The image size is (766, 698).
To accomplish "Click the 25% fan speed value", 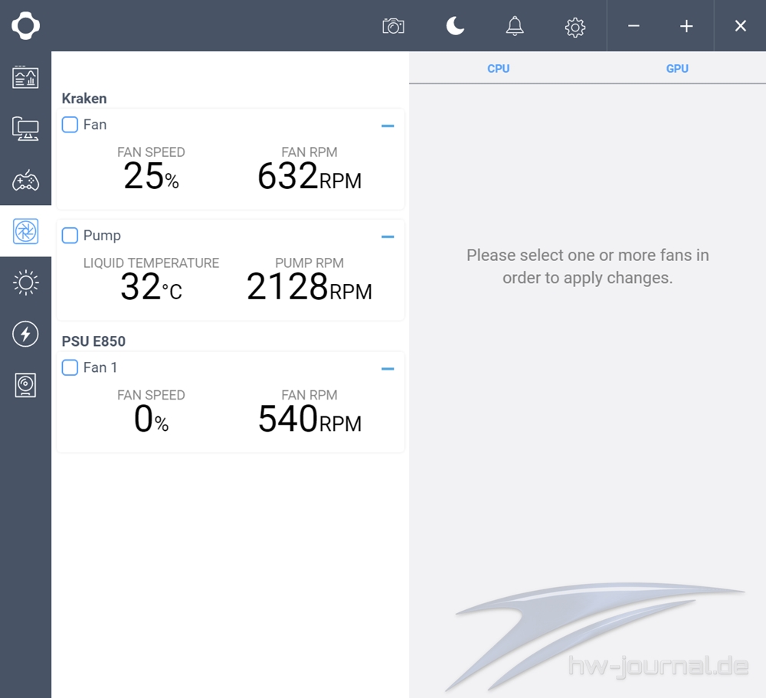I will tap(151, 176).
